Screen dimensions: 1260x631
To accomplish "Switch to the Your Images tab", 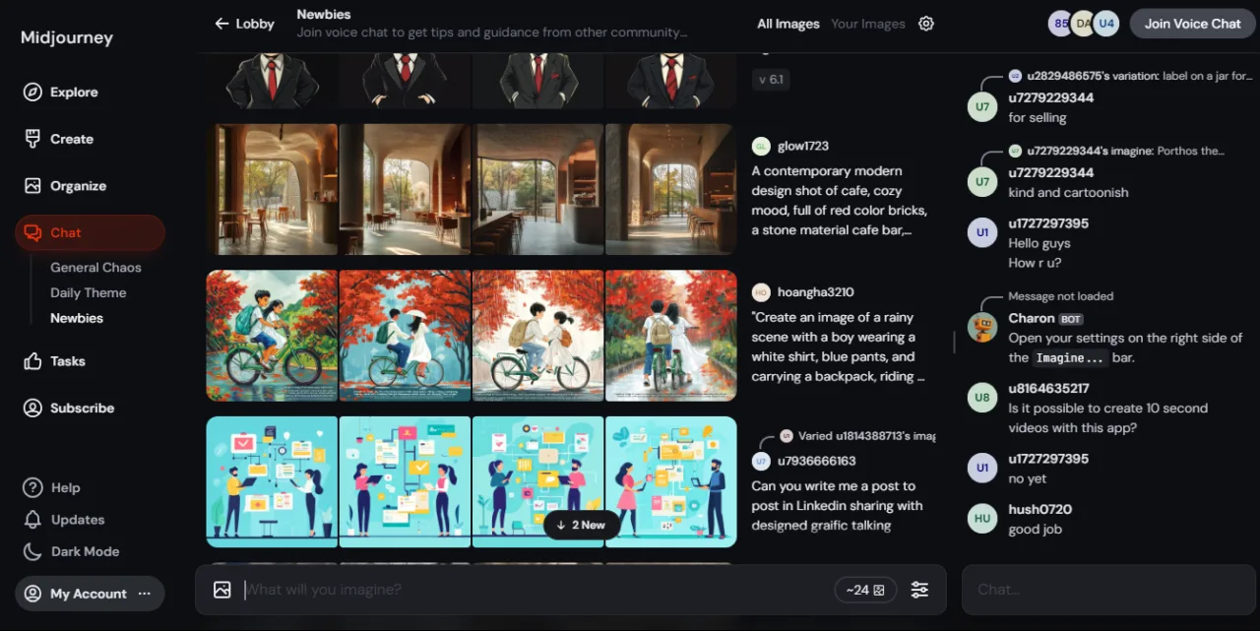I will coord(867,24).
